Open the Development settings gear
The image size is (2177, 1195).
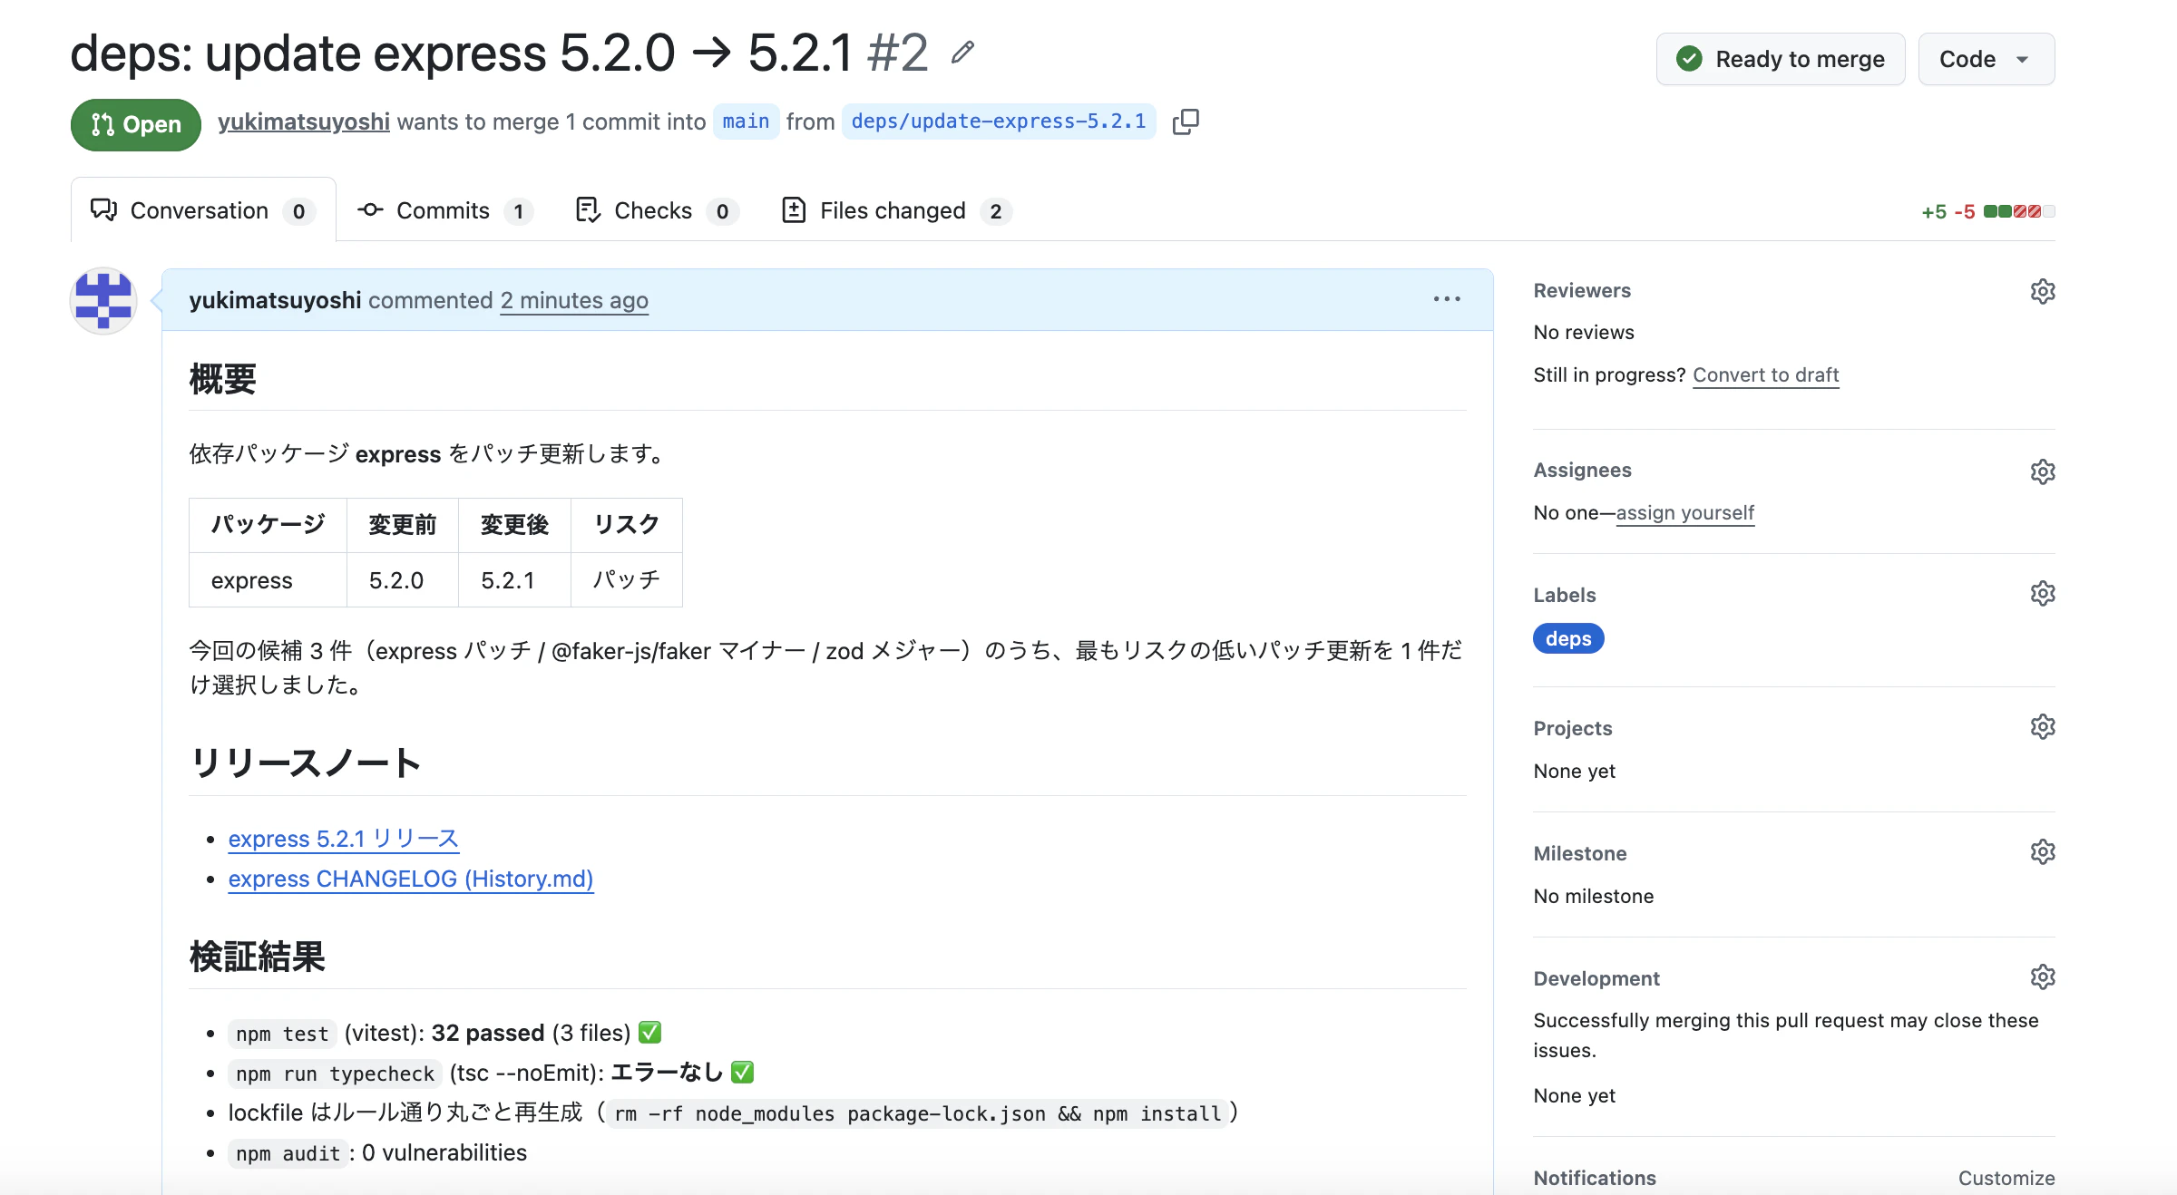2043,977
